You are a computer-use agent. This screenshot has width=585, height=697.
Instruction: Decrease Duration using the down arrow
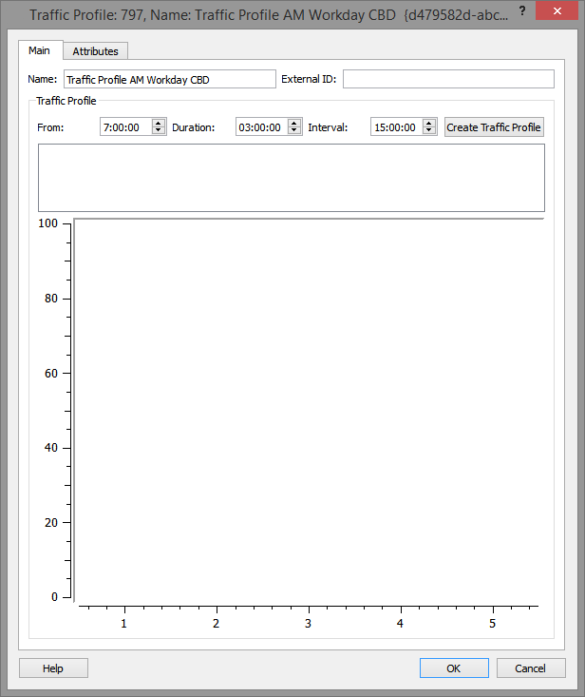click(x=294, y=131)
